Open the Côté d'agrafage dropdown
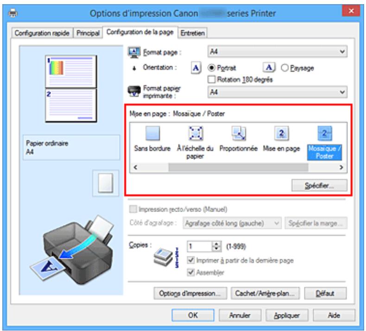This screenshot has width=366, height=331. [232, 223]
